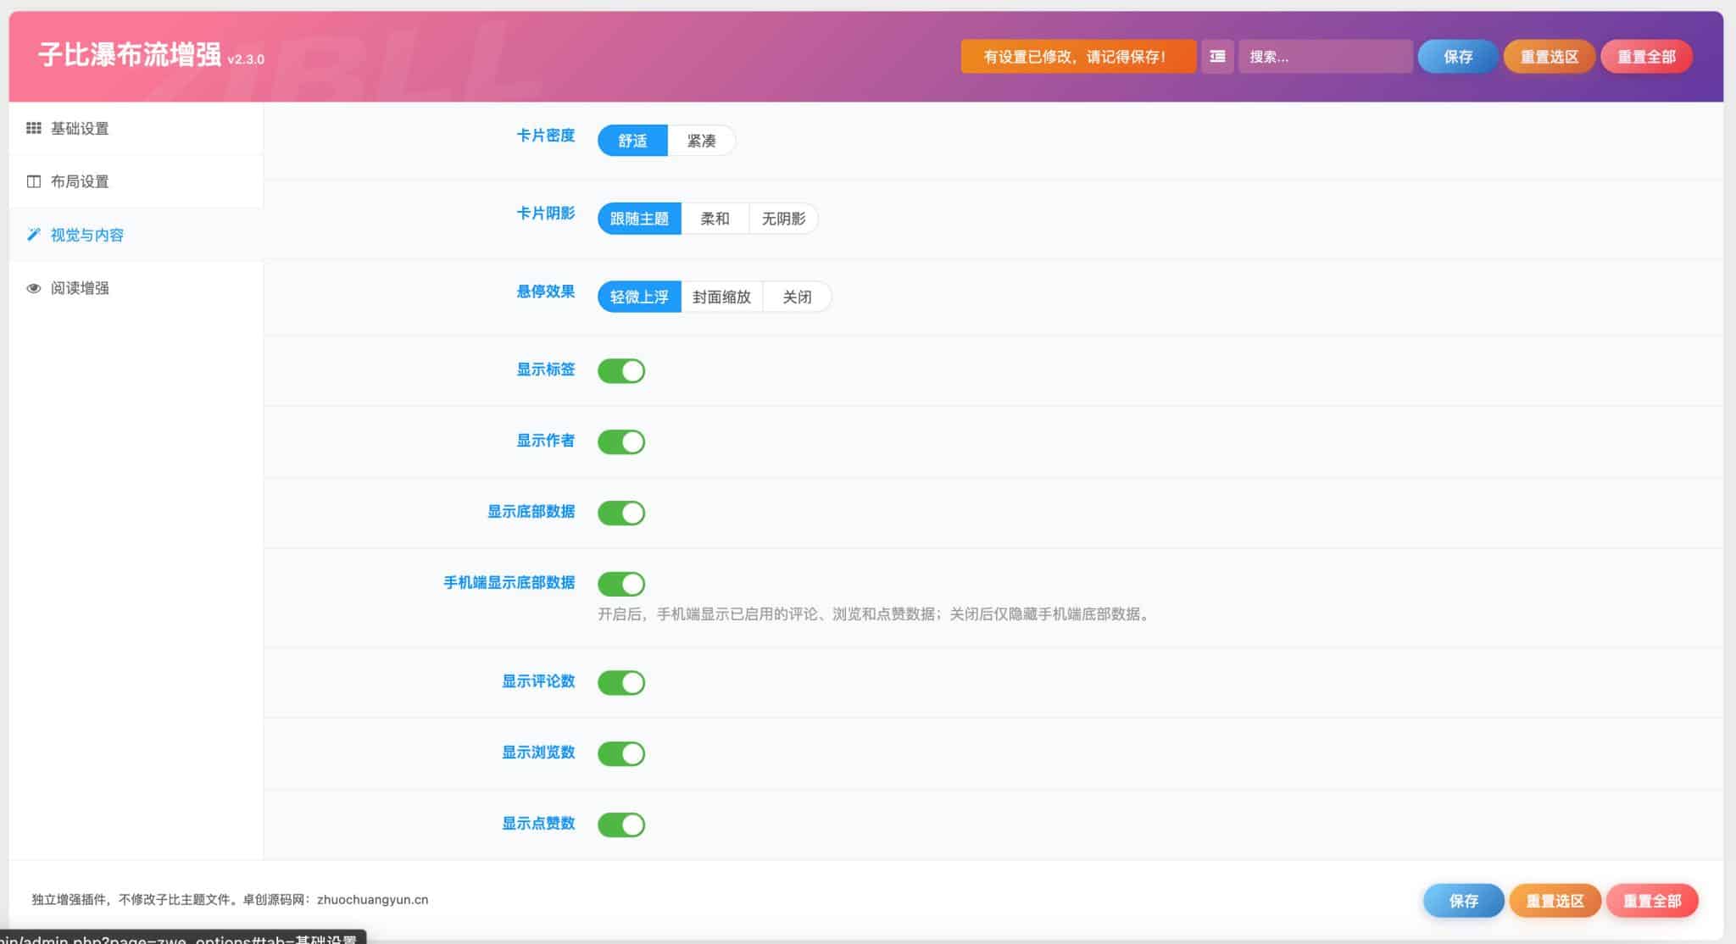Click the magic wand icon beside 视觉与内容
The image size is (1736, 944).
pyautogui.click(x=34, y=235)
